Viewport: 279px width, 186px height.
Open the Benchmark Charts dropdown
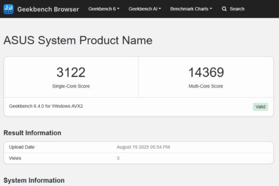pos(191,9)
